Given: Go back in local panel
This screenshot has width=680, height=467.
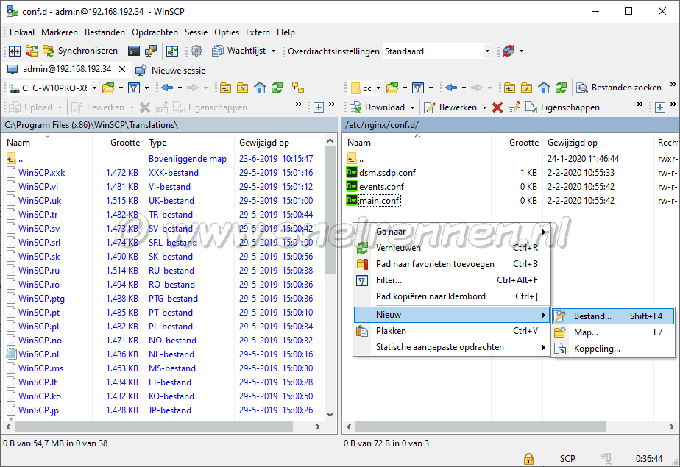Looking at the screenshot, I should pyautogui.click(x=167, y=88).
